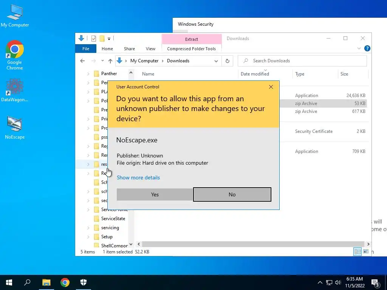Screen dimensions: 387x290
Task: Sort by the Name column header
Action: pyautogui.click(x=148, y=74)
